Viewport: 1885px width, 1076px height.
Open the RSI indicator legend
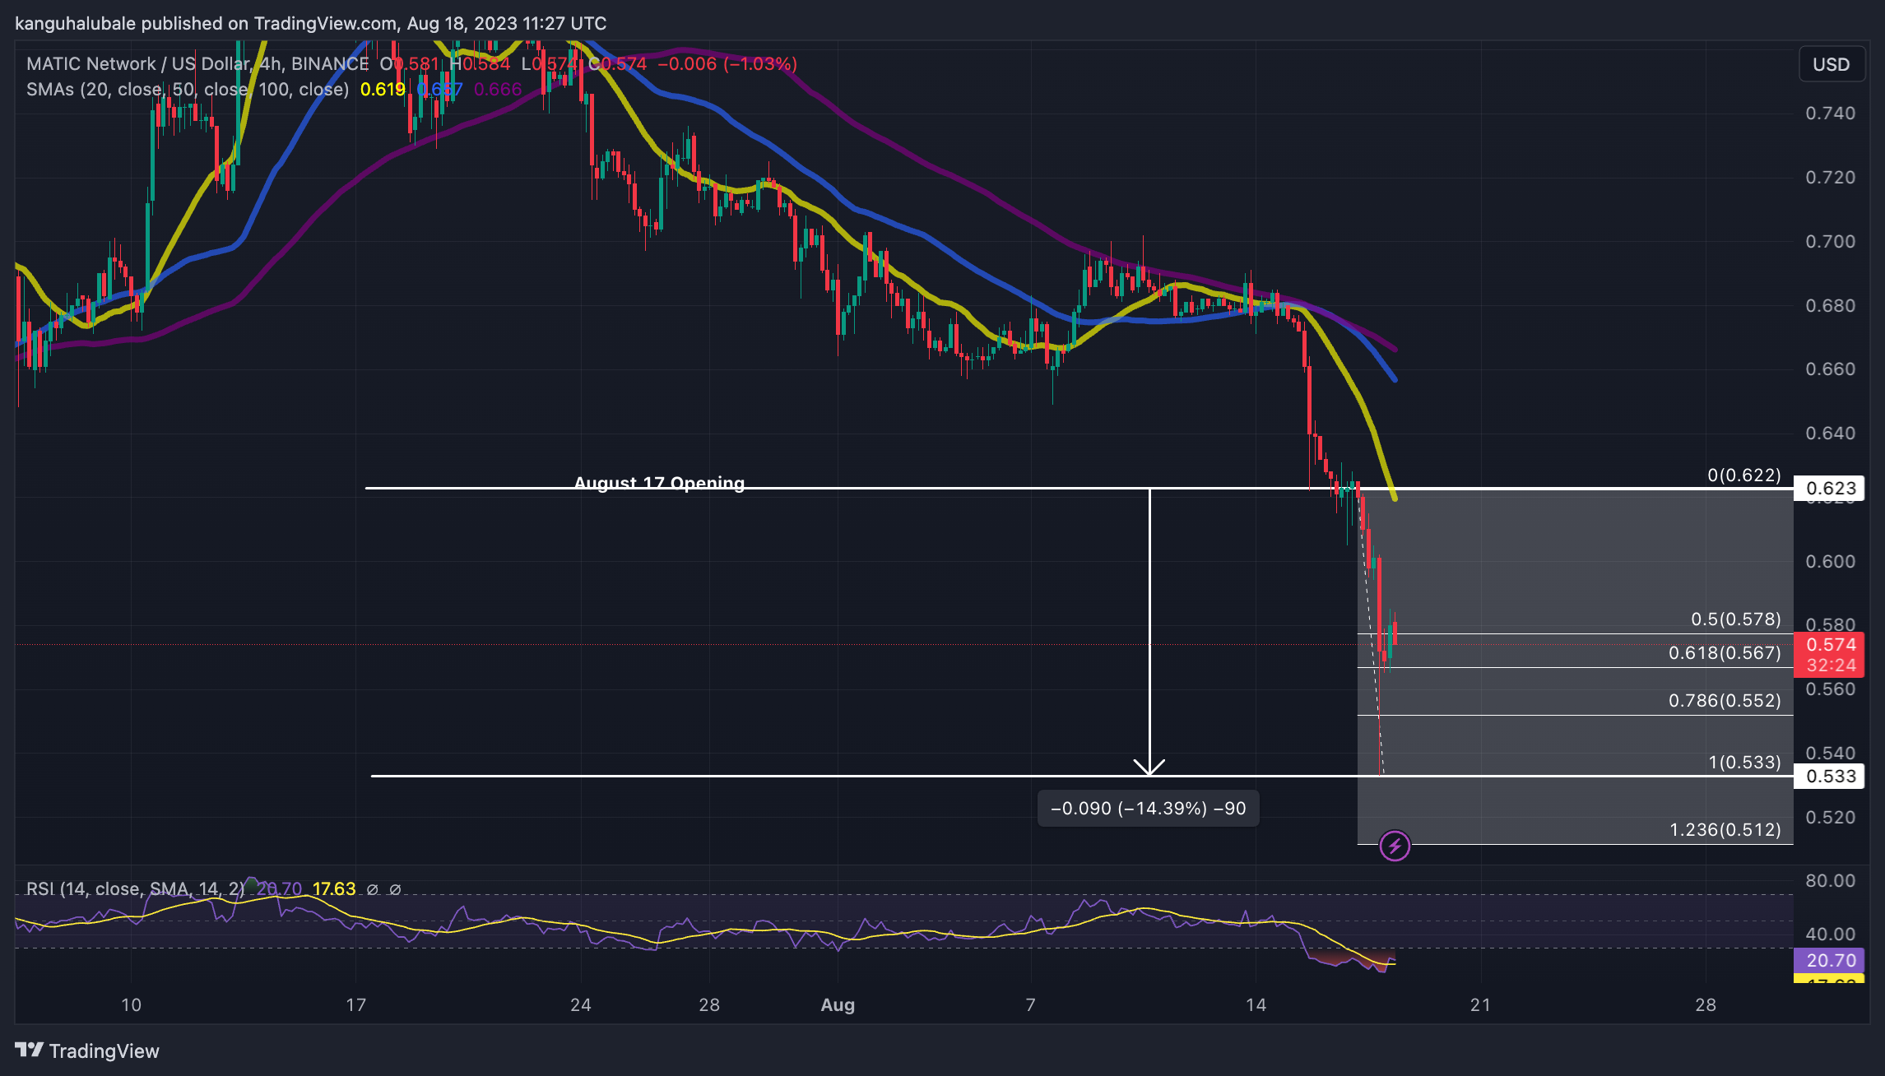(135, 888)
